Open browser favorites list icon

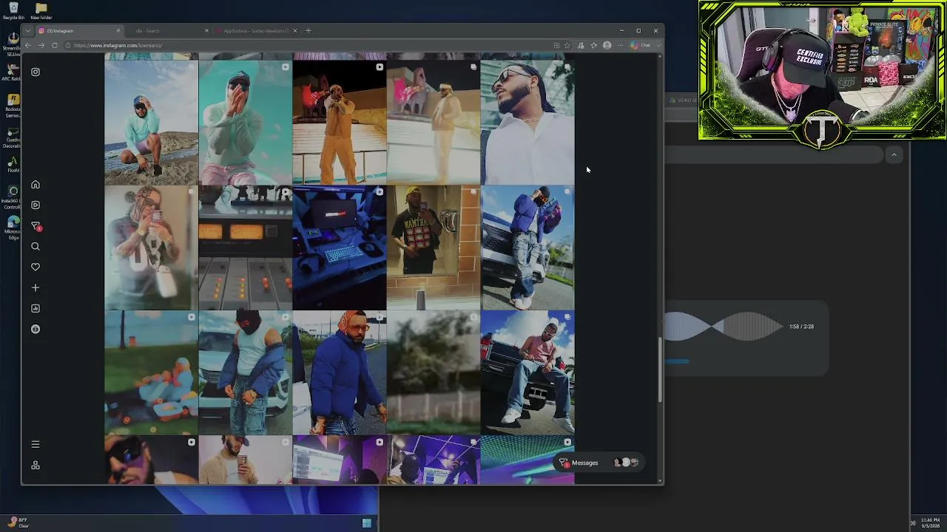coord(593,45)
